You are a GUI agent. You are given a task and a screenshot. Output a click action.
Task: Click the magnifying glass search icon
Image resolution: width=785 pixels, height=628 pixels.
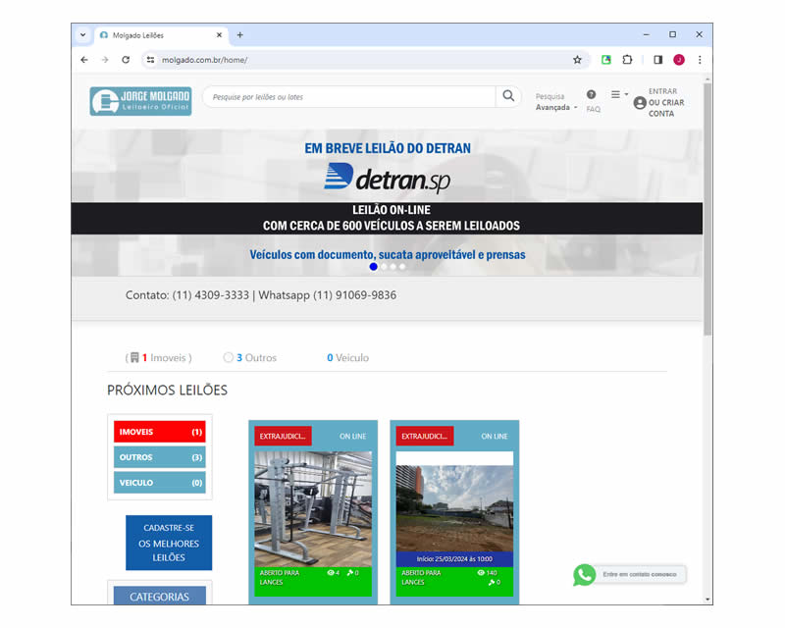pos(508,96)
